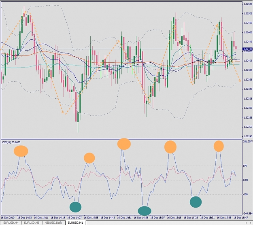The image size is (253, 225).
Task: Click the 16 Dec 15:23 time label
Action: click(x=191, y=218)
